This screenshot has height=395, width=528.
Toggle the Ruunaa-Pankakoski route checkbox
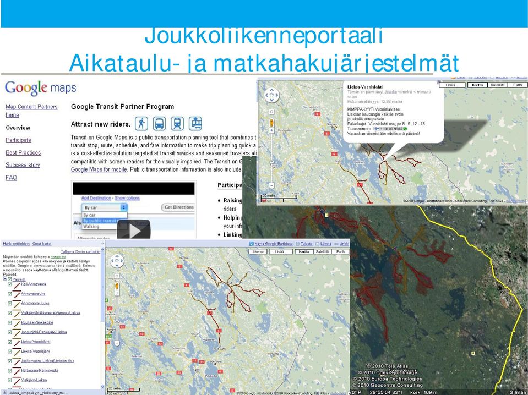click(10, 322)
